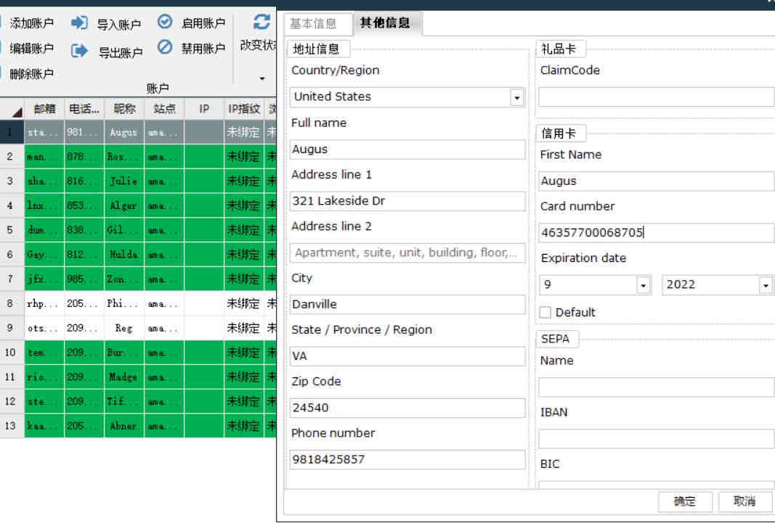This screenshot has width=775, height=526.
Task: Click the email cell 'kaa...' in row 13
Action: point(44,426)
